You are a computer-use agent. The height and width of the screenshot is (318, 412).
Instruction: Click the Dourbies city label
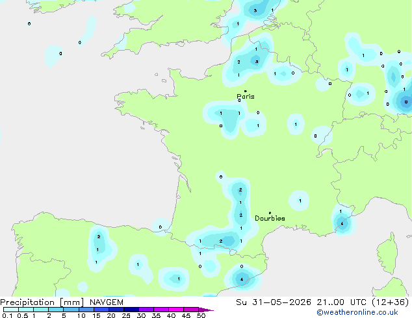[270, 218]
